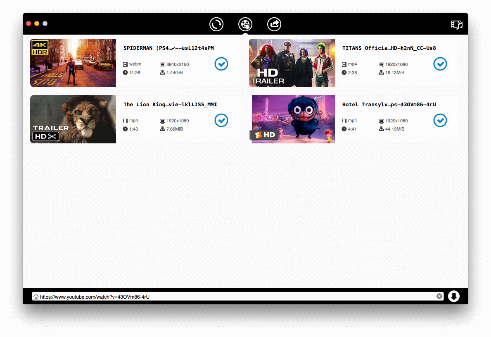Click into the YouTube URL input field
Image resolution: width=491 pixels, height=337 pixels.
click(237, 297)
